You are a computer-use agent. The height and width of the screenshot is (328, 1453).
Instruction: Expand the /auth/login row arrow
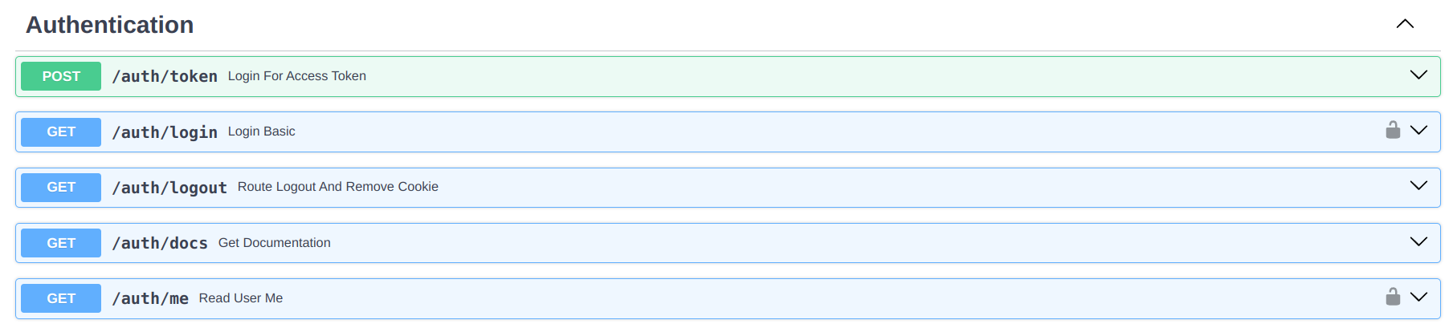[x=1418, y=131]
